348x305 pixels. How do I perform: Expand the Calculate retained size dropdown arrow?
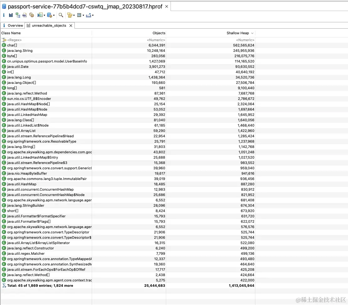tap(84, 15)
